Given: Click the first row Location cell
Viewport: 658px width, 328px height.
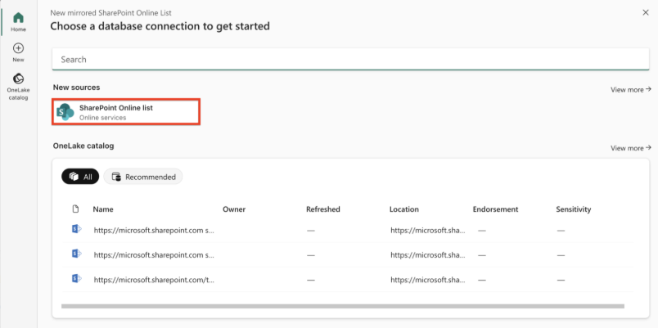Looking at the screenshot, I should (x=428, y=231).
